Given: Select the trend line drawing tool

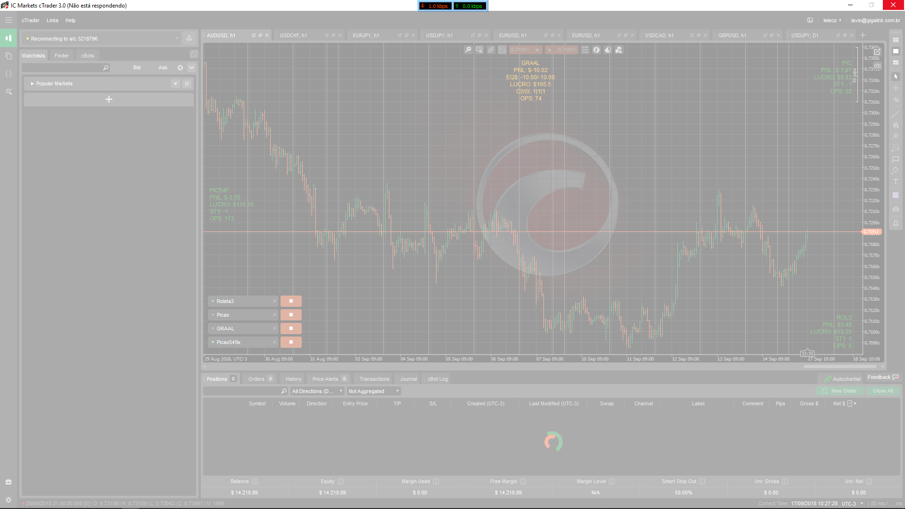Looking at the screenshot, I should tap(896, 114).
